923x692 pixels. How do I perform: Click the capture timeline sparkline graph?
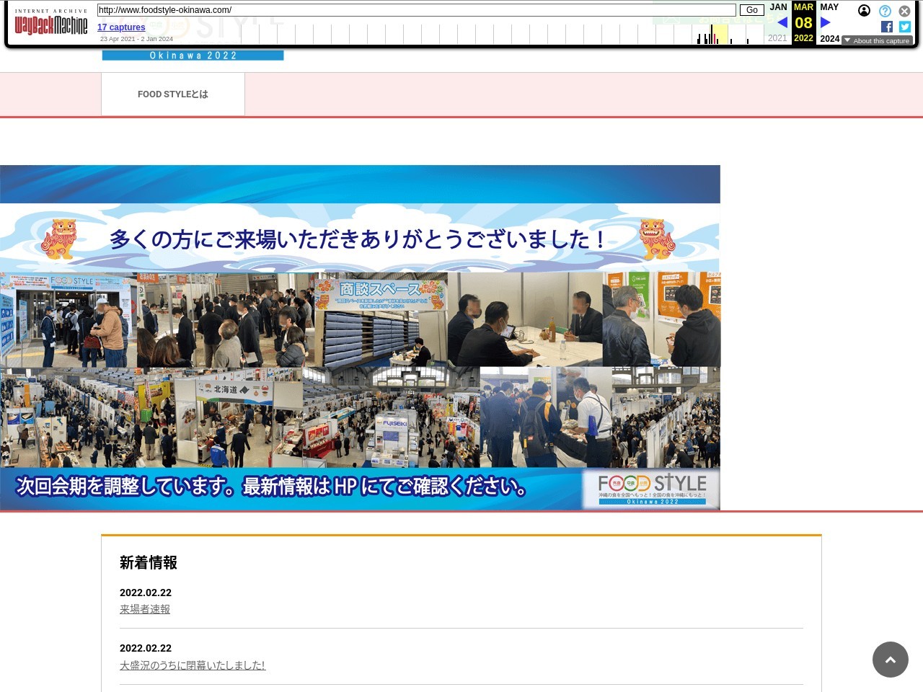(503, 34)
